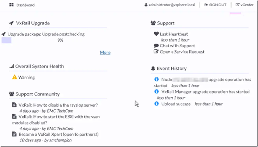Click the Service Request edit icon
The image size is (258, 147).
tap(156, 52)
